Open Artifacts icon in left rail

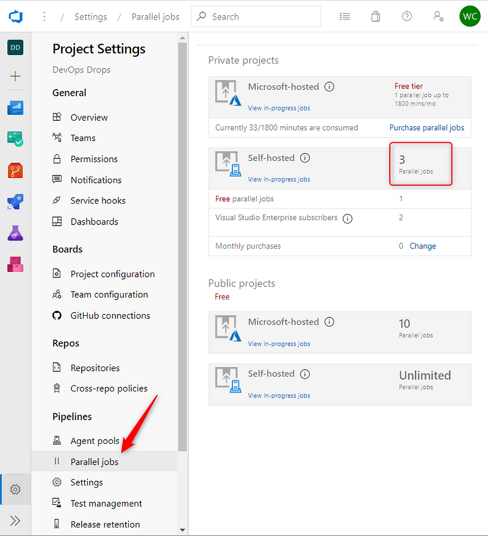(15, 264)
